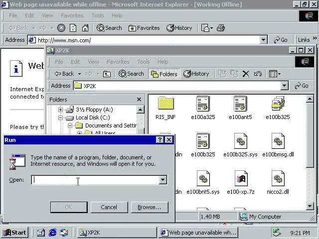This screenshot has height=239, width=319.
Task: Click Refresh icon in Internet Explorer toolbar
Action: coord(73,28)
